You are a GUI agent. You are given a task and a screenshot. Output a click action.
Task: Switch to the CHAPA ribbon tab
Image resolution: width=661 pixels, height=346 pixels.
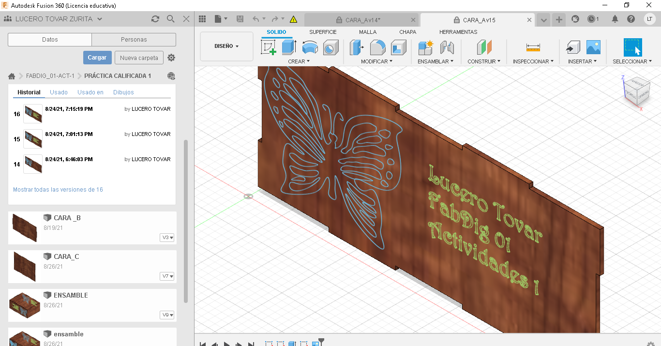(x=407, y=32)
